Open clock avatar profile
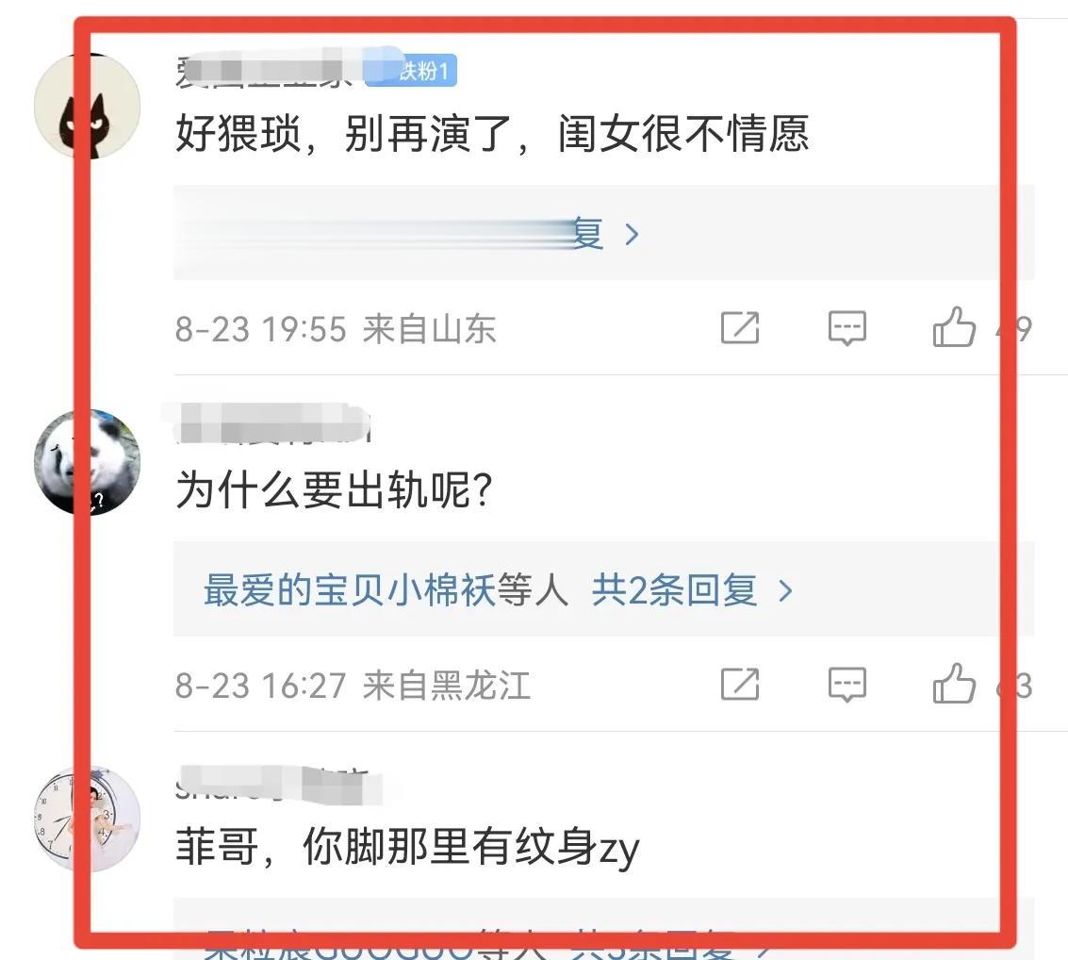This screenshot has height=960, width=1068. click(x=87, y=819)
